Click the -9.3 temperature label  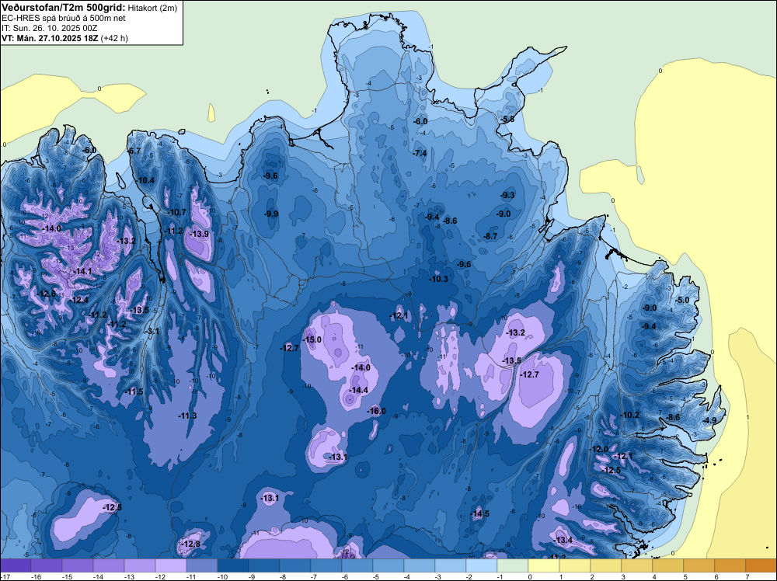507,195
